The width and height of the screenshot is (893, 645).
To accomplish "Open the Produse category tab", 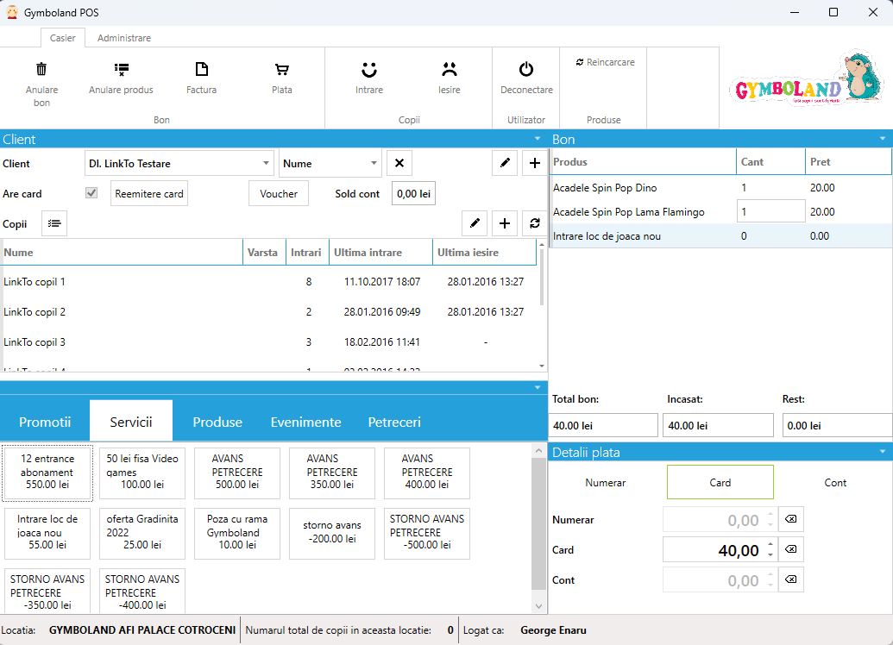I will (217, 422).
